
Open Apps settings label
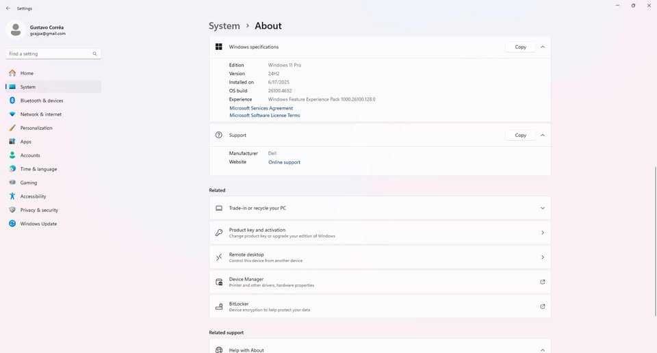pos(25,142)
